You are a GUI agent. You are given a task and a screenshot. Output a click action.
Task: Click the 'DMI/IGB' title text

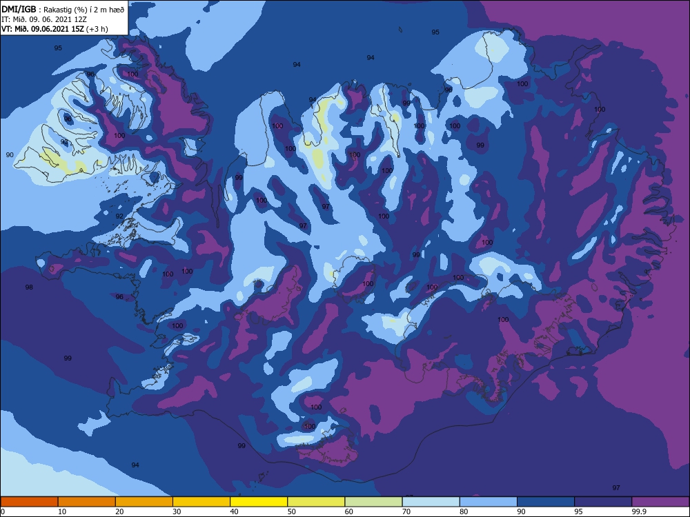(x=18, y=10)
